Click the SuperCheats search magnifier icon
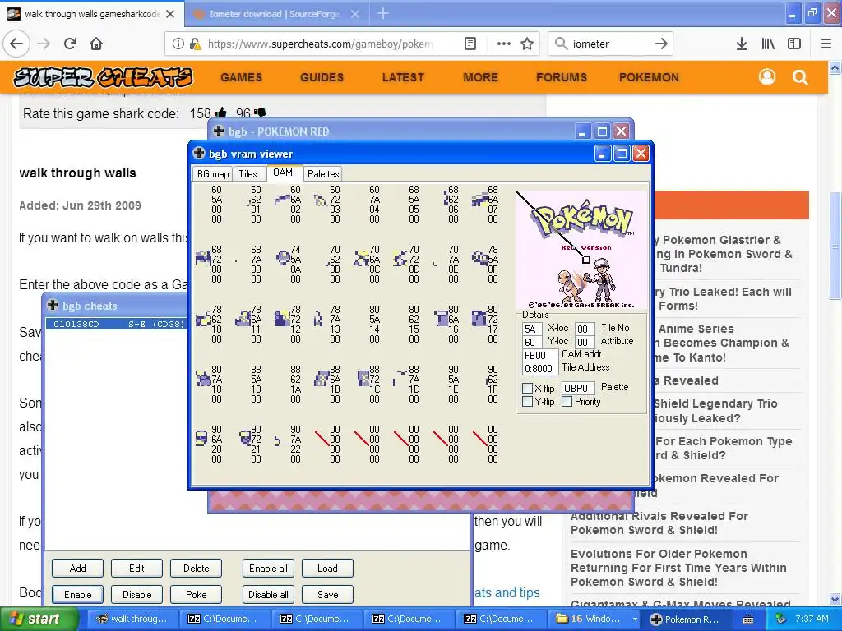The image size is (842, 631). (800, 77)
